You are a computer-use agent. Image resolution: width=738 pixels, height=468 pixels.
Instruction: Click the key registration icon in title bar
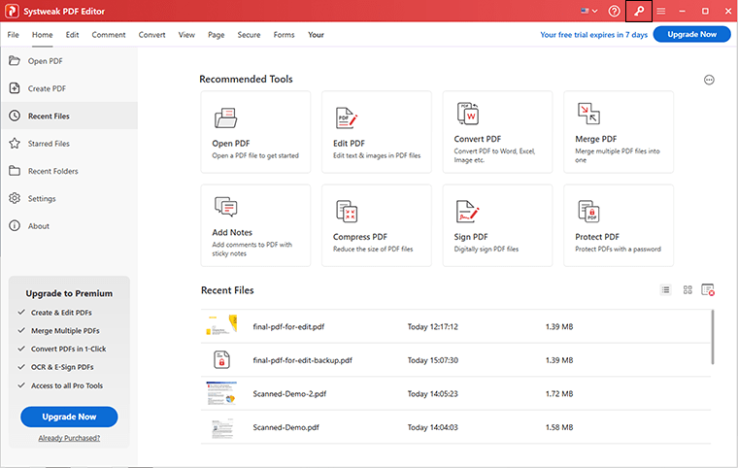tap(639, 11)
